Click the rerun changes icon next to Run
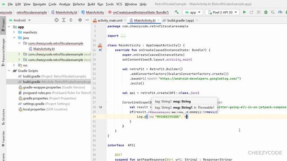Screen dimensions: 287x161 click(x=252, y=12)
